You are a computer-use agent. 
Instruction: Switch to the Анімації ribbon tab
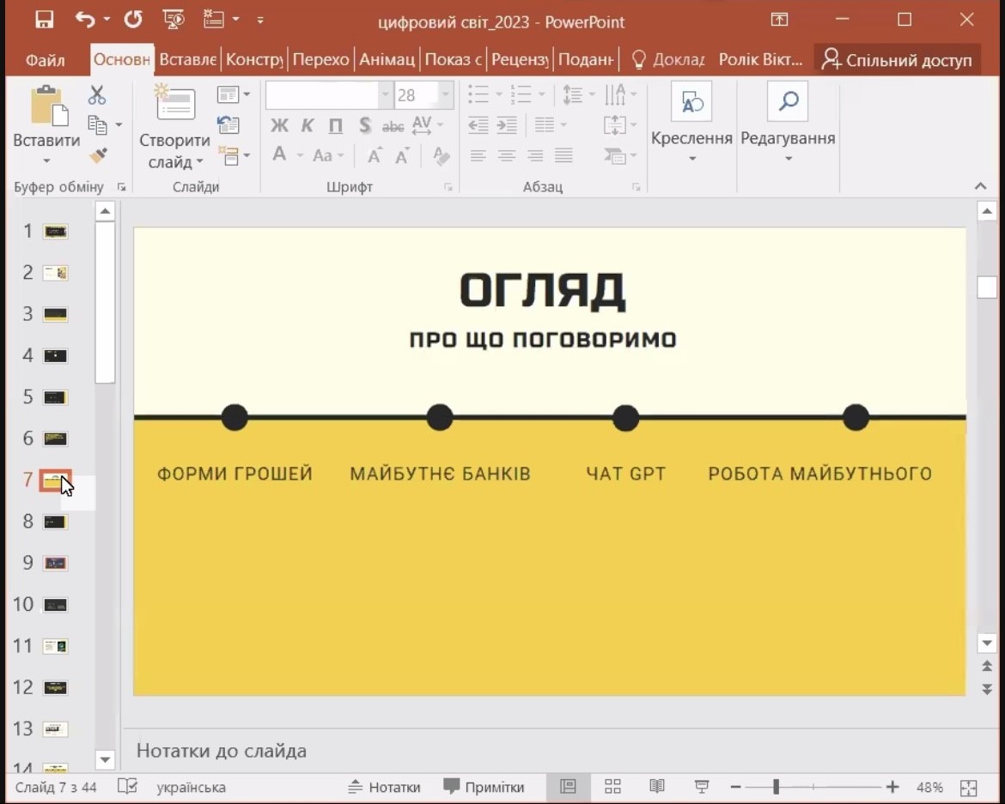tap(387, 60)
